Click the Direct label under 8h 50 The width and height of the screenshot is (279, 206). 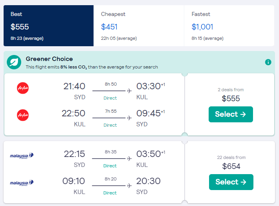110,98
